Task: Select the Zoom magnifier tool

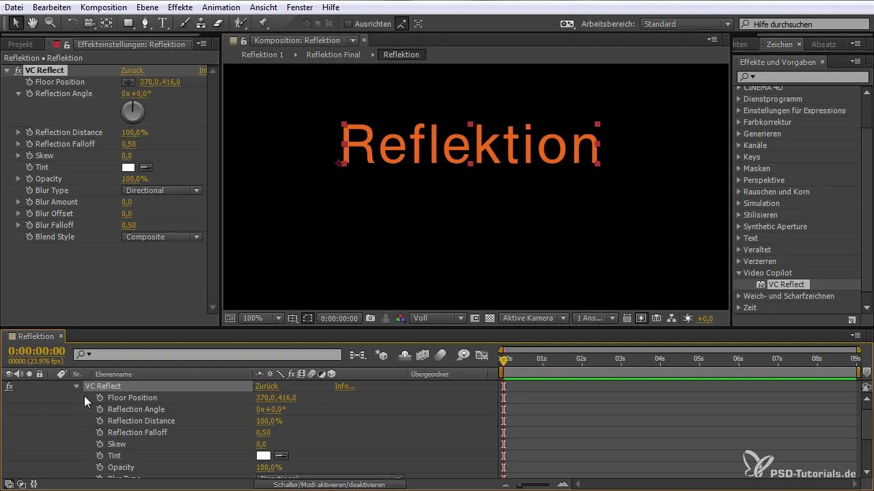Action: pyautogui.click(x=50, y=23)
